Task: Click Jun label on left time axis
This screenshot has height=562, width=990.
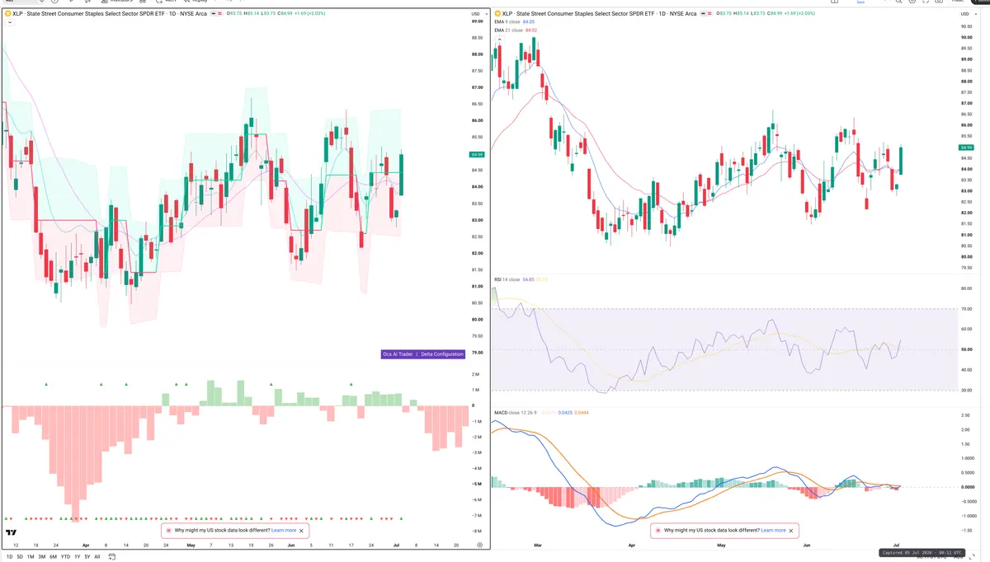Action: pyautogui.click(x=291, y=546)
